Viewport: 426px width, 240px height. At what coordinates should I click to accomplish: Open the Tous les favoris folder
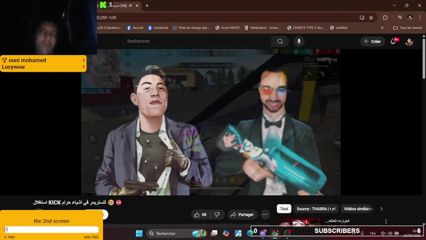(407, 28)
